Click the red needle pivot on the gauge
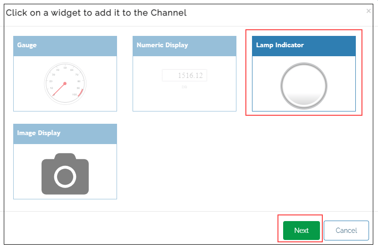The image size is (378, 248). [65, 84]
